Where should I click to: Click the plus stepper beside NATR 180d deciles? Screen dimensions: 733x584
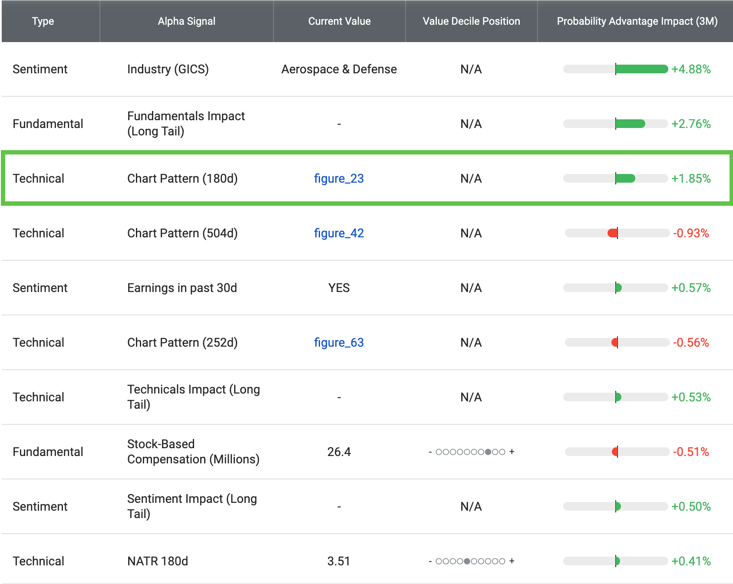tap(512, 561)
